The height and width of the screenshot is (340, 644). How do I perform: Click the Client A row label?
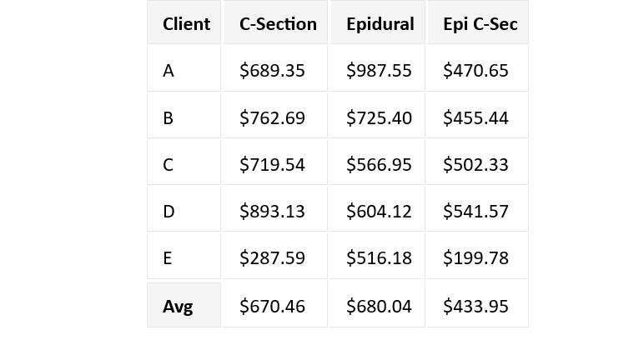click(169, 71)
